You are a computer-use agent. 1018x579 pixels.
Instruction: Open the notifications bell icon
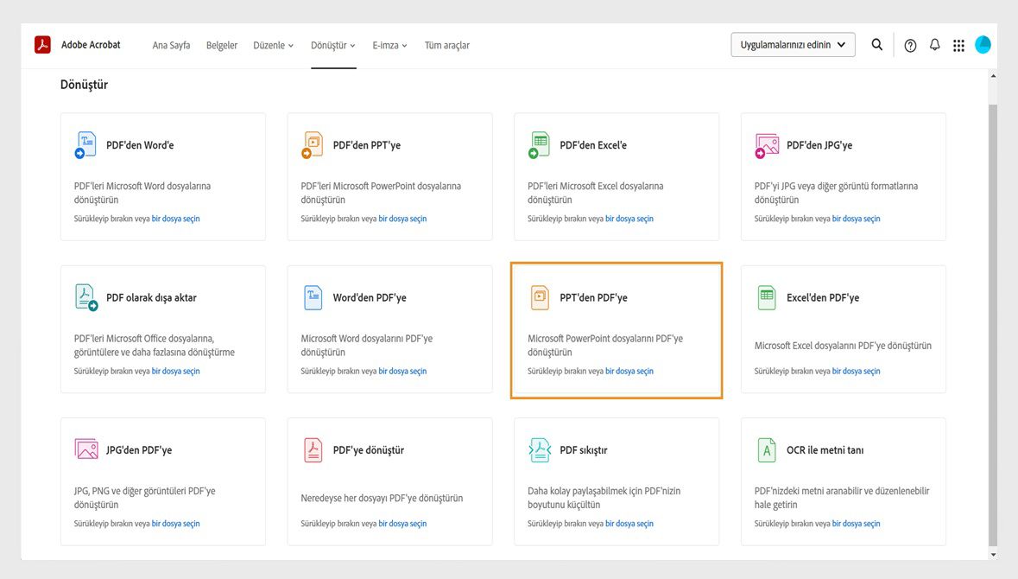tap(934, 45)
